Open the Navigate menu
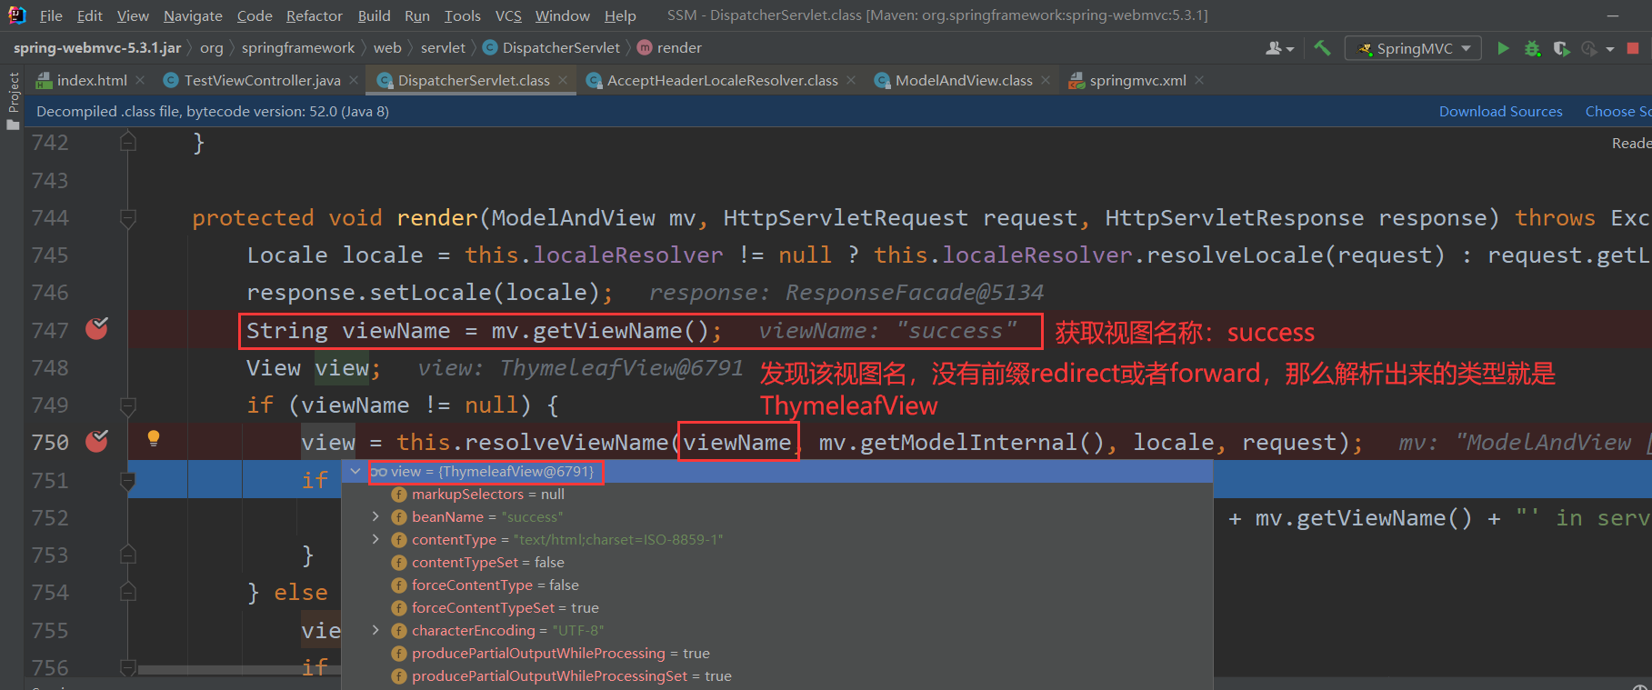Screen dimensions: 1652x690 pos(193,15)
